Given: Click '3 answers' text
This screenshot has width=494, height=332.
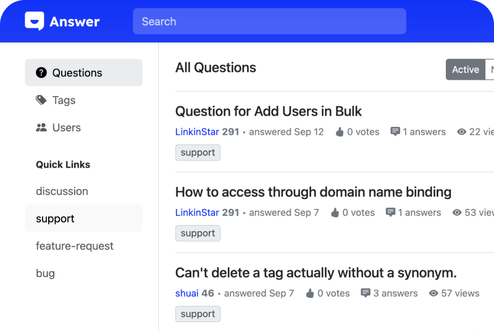Looking at the screenshot, I should pos(395,293).
